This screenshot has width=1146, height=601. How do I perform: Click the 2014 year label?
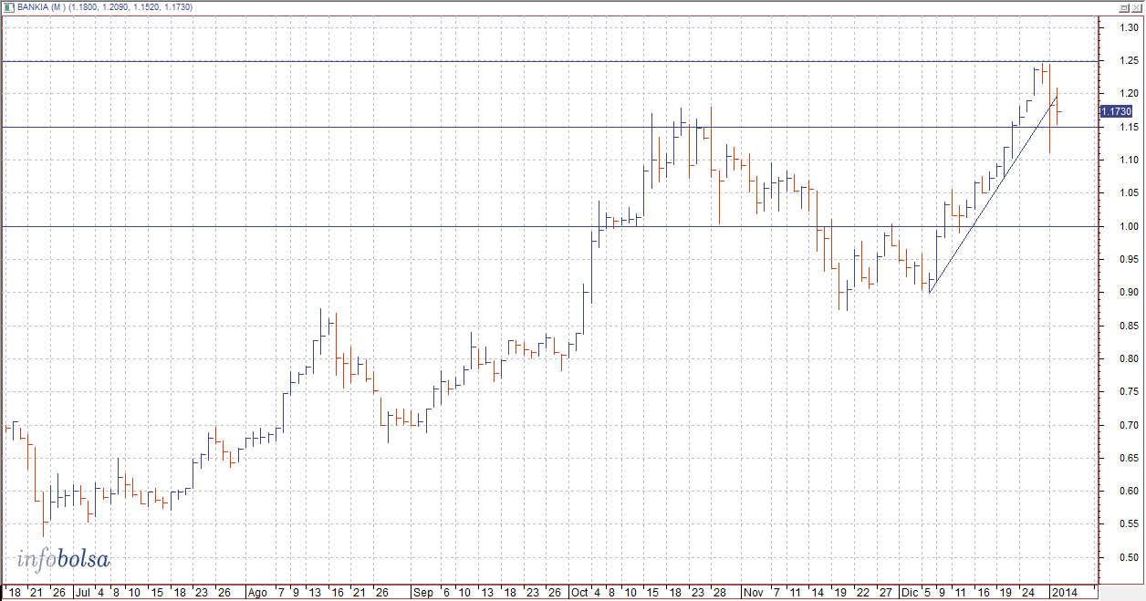(x=1065, y=592)
